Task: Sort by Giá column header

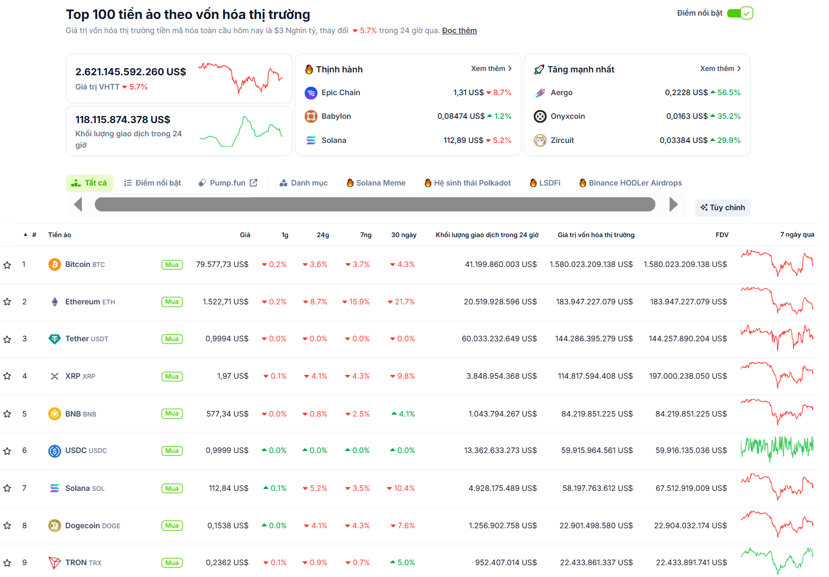Action: [x=245, y=235]
